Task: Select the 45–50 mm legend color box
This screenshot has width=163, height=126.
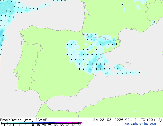Action: 76,123
